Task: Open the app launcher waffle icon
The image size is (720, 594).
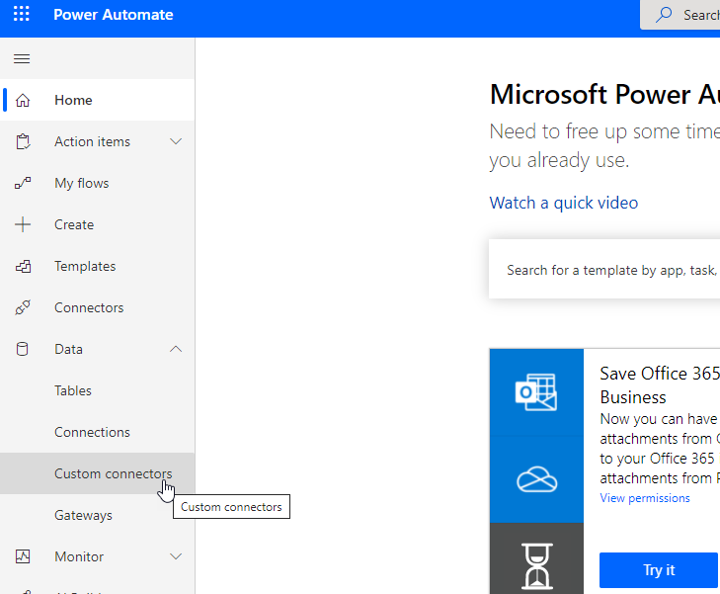Action: [x=22, y=15]
